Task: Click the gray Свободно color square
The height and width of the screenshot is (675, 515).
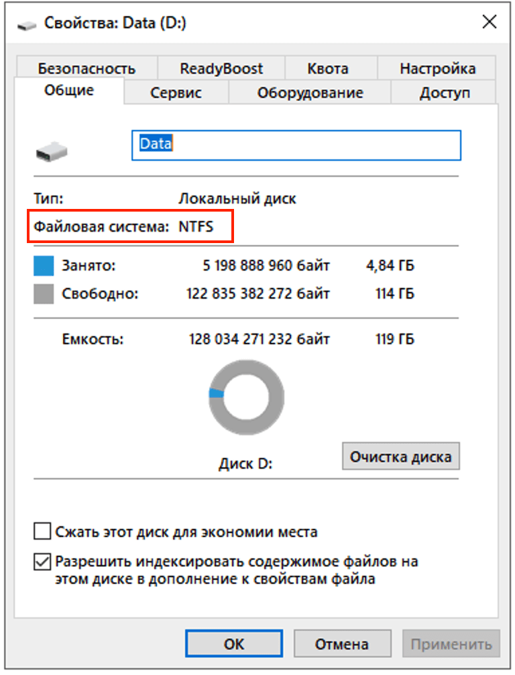Action: pos(44,294)
